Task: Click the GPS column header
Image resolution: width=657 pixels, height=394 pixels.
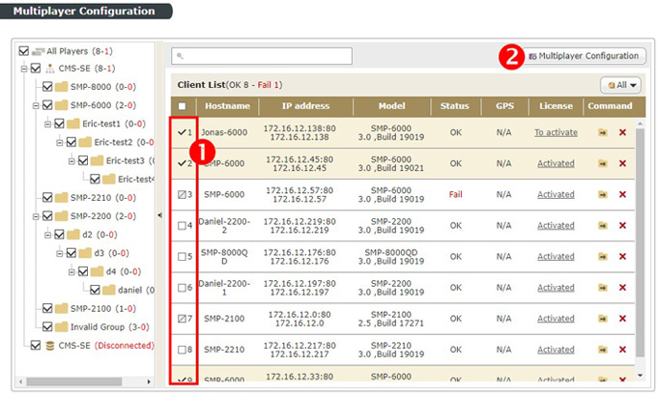Action: point(505,106)
